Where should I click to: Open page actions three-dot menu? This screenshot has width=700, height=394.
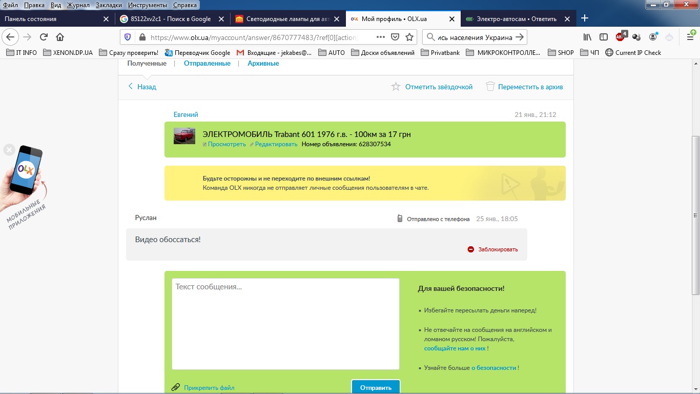[380, 37]
